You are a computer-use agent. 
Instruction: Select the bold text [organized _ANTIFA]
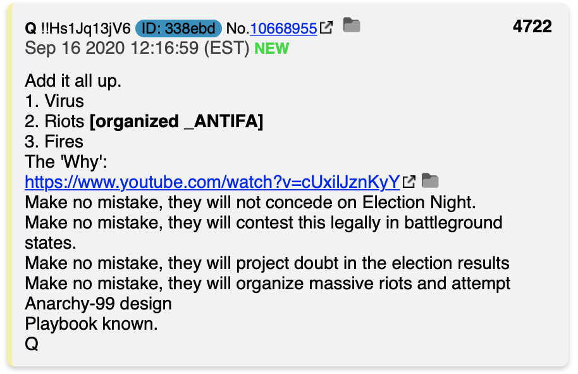tap(176, 122)
